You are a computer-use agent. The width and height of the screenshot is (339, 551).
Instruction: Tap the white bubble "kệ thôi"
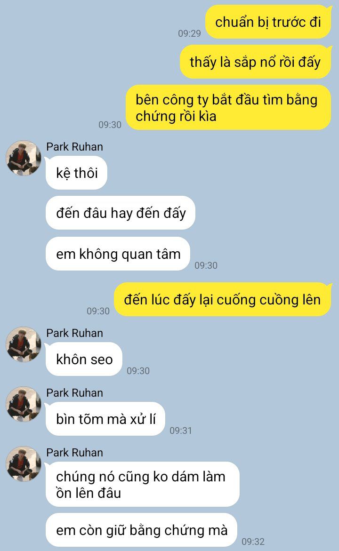[x=76, y=173]
